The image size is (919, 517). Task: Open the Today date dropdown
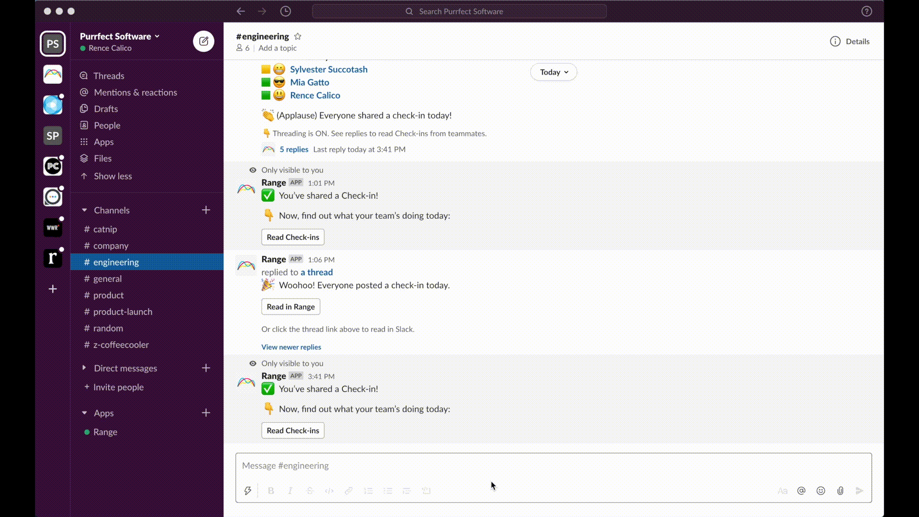(x=554, y=72)
